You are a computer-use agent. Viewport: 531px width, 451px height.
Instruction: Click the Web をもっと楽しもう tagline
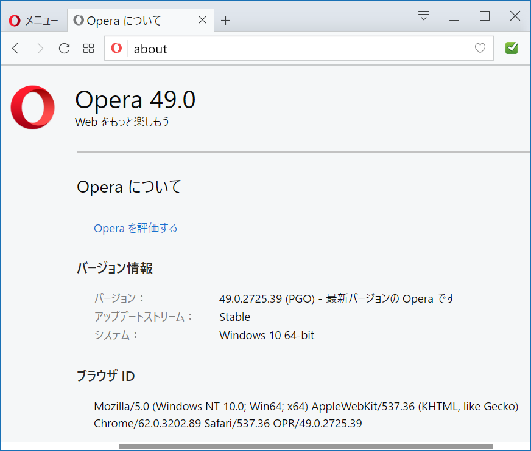pos(122,122)
